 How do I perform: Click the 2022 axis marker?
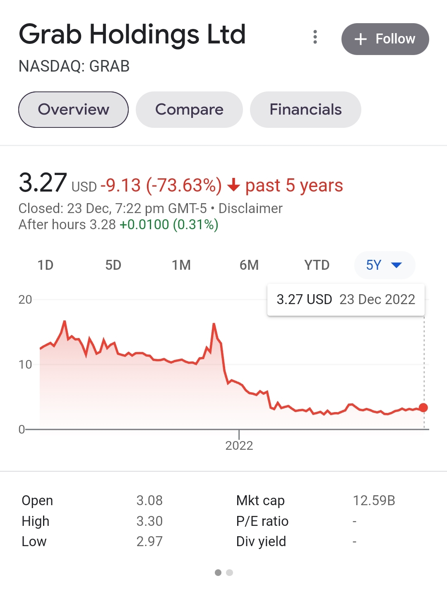239,445
